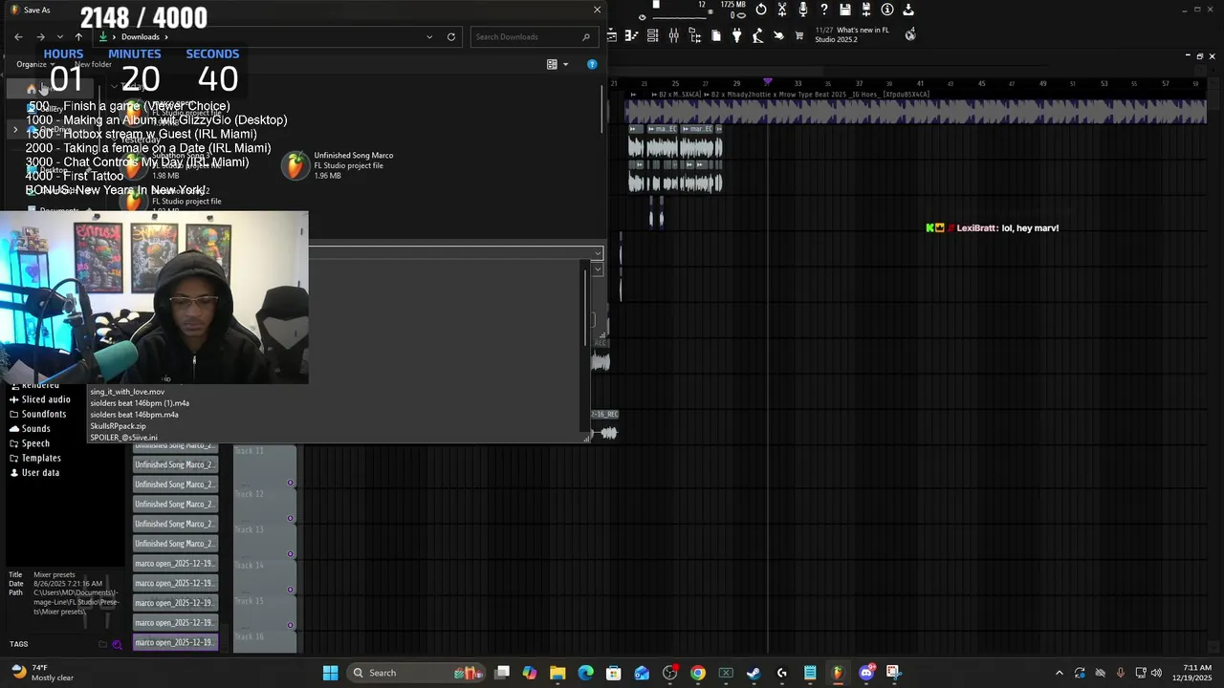This screenshot has height=688, width=1224.
Task: Select the Downloads breadcrumb in address bar
Action: [x=140, y=37]
